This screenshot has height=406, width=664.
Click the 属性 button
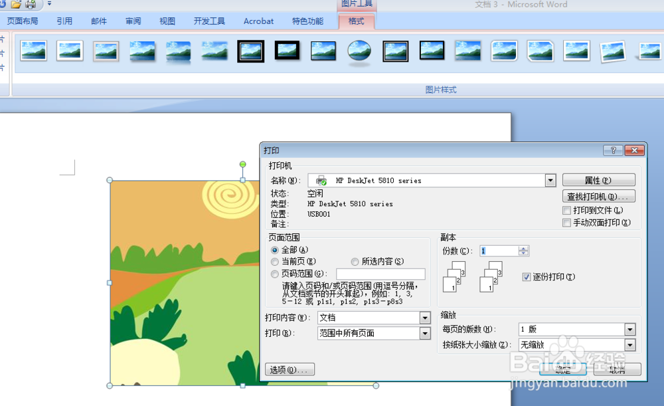pos(598,180)
